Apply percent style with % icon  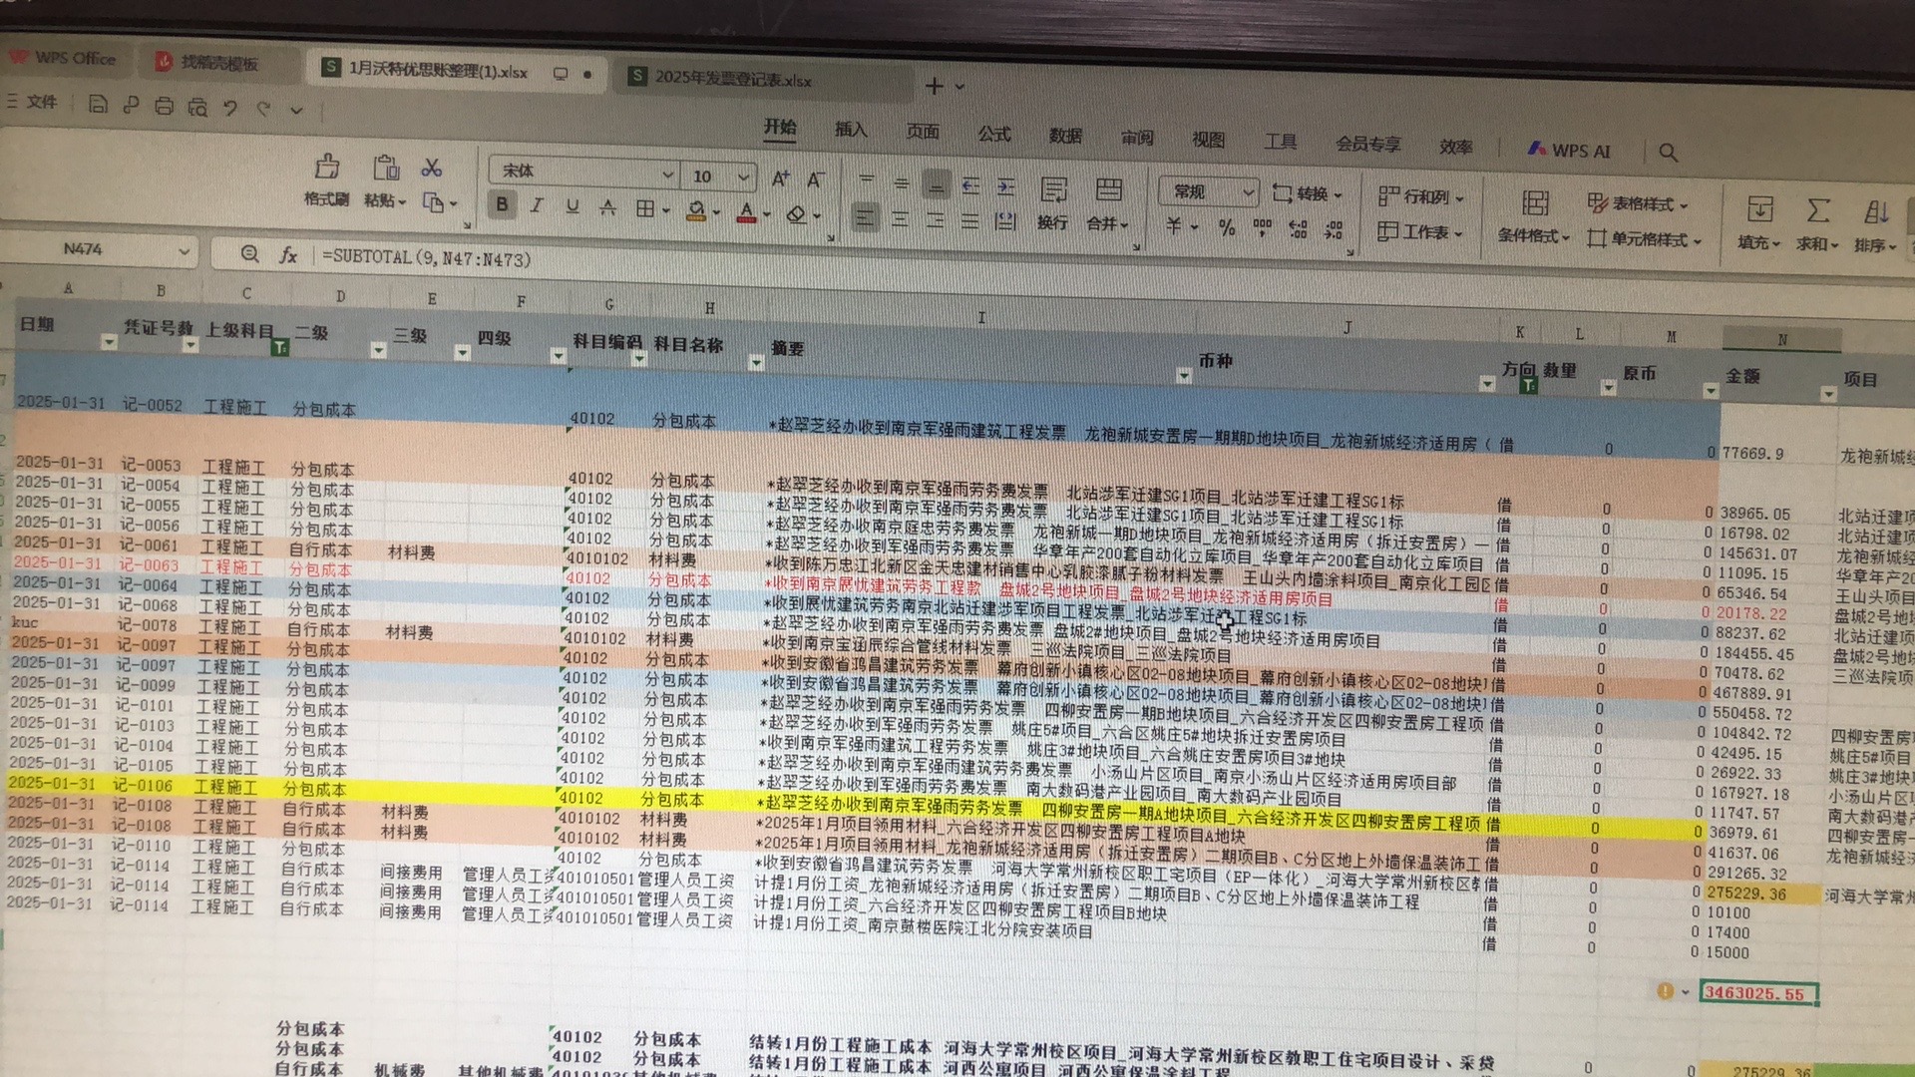point(1227,227)
